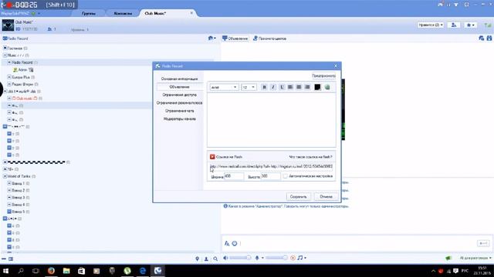This screenshot has width=494, height=277.
Task: Open the chat font settings icon
Action: [227, 243]
